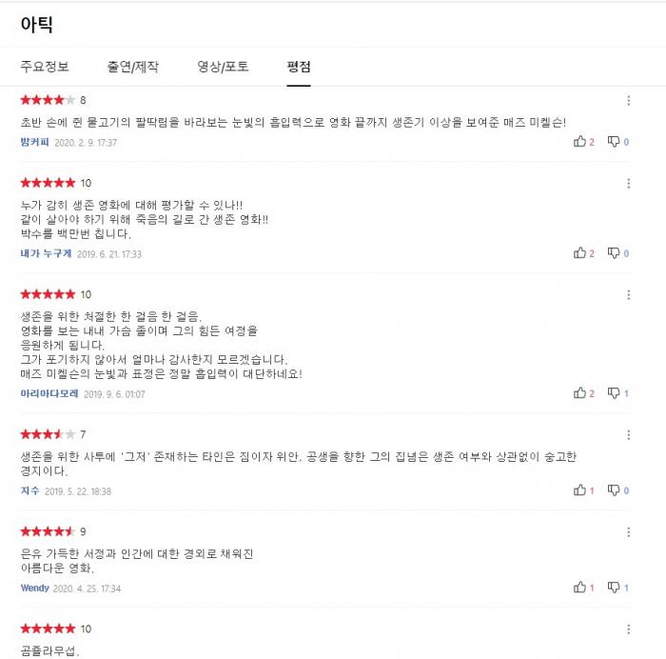The image size is (666, 659).
Task: Open the 영상/포토 tab
Action: (223, 67)
